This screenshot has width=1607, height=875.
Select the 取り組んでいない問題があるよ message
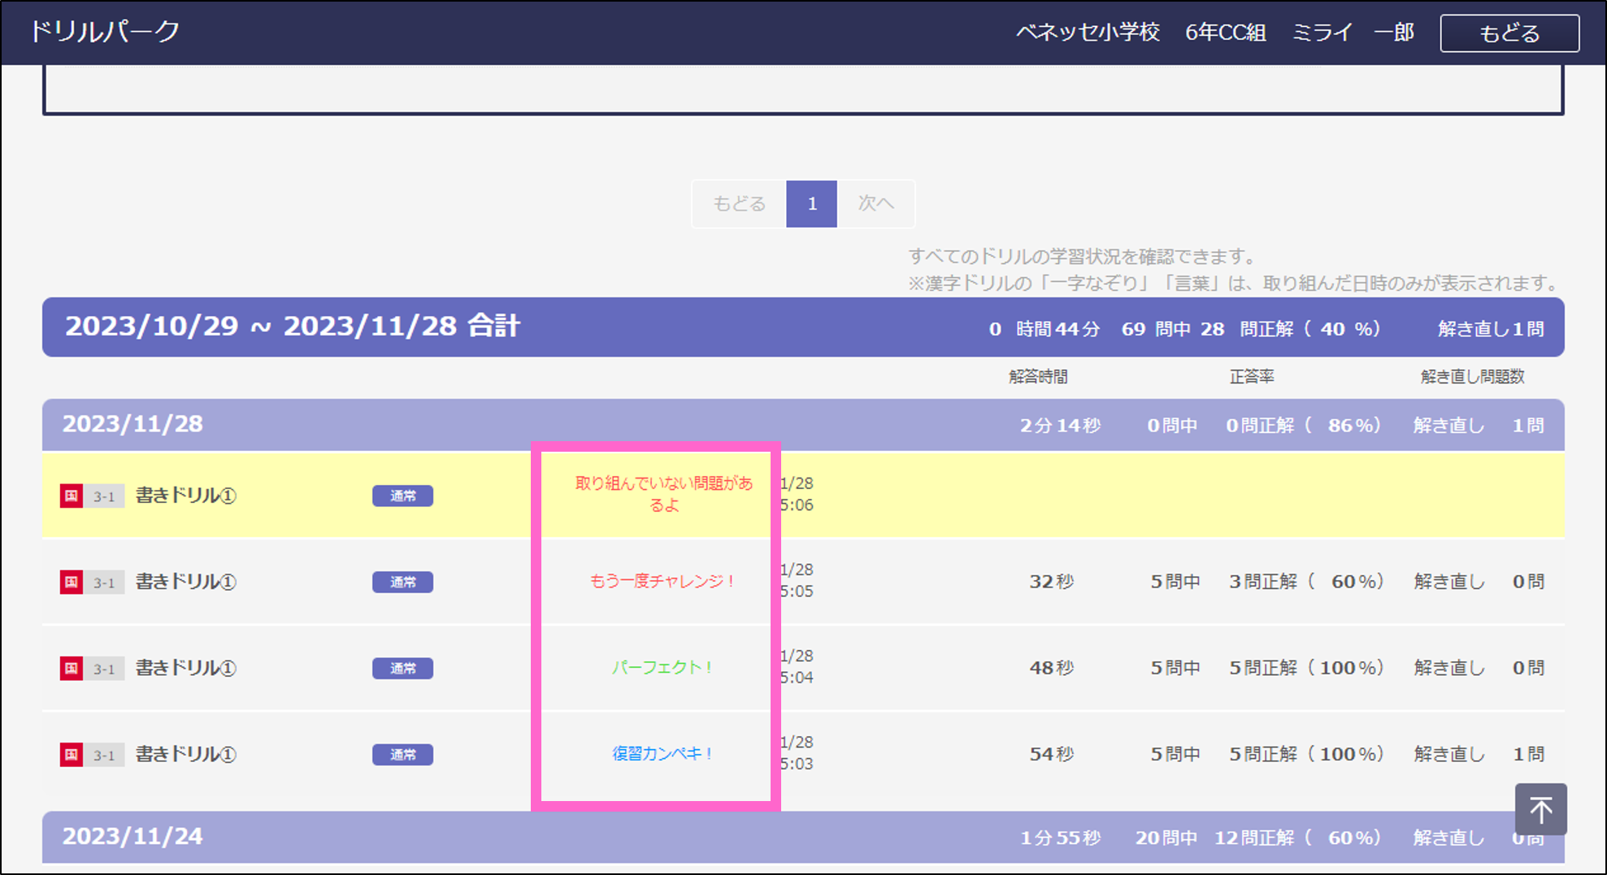tap(663, 494)
